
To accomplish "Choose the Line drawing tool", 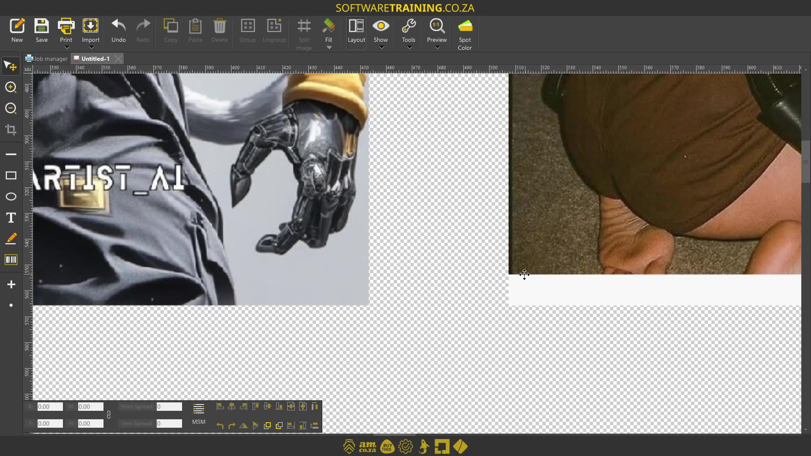I will pos(11,155).
